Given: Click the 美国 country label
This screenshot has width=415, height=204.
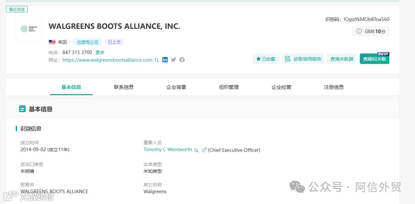Looking at the screenshot, I should [63, 42].
